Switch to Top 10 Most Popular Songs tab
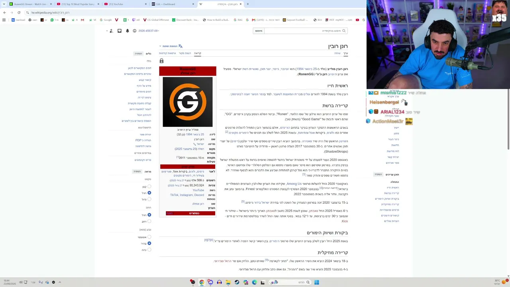Image resolution: width=510 pixels, height=287 pixels. click(78, 4)
